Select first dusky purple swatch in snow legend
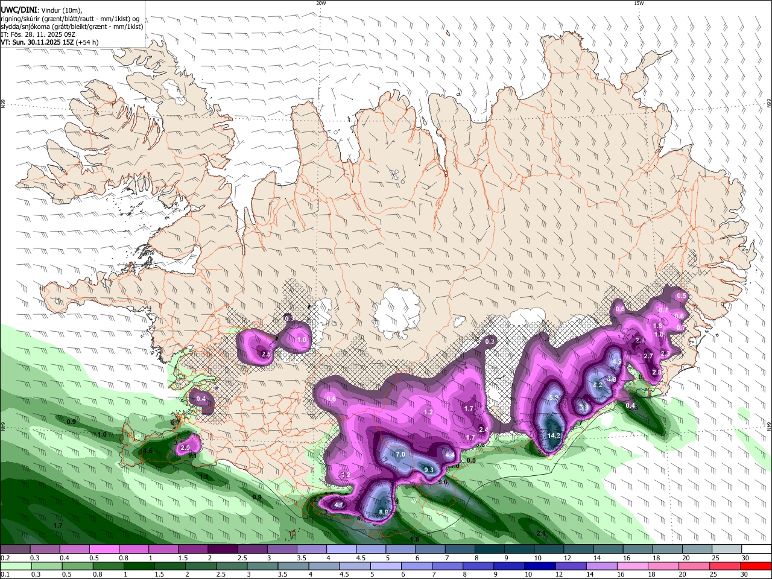 [x=14, y=549]
